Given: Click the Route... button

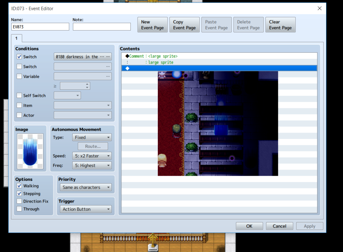Looking at the screenshot, I should [x=93, y=146].
